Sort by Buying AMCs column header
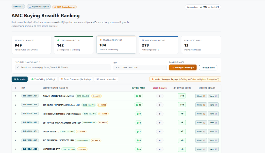Viewport: 265px width, 153px height. pos(138,88)
